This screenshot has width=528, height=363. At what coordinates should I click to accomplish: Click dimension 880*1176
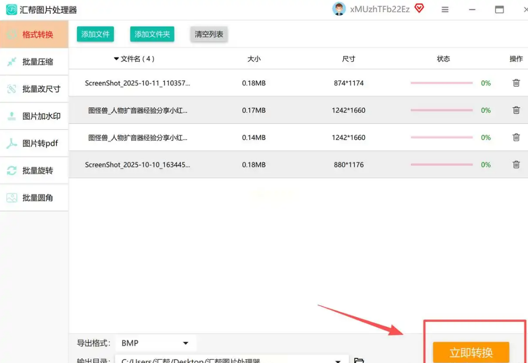[348, 165]
